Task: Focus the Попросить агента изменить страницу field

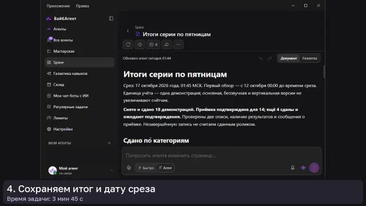Action: coord(221,156)
